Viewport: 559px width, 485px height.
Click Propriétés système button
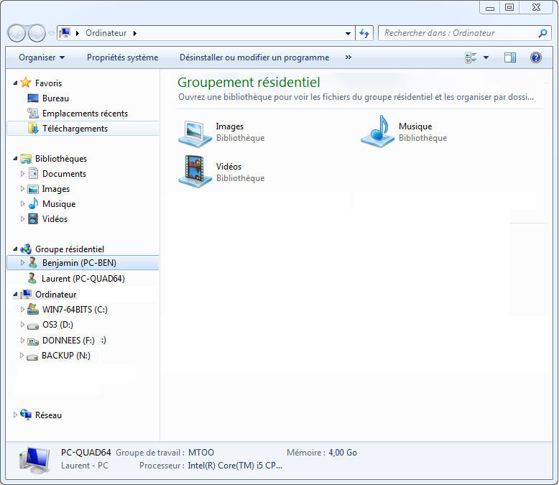point(122,57)
